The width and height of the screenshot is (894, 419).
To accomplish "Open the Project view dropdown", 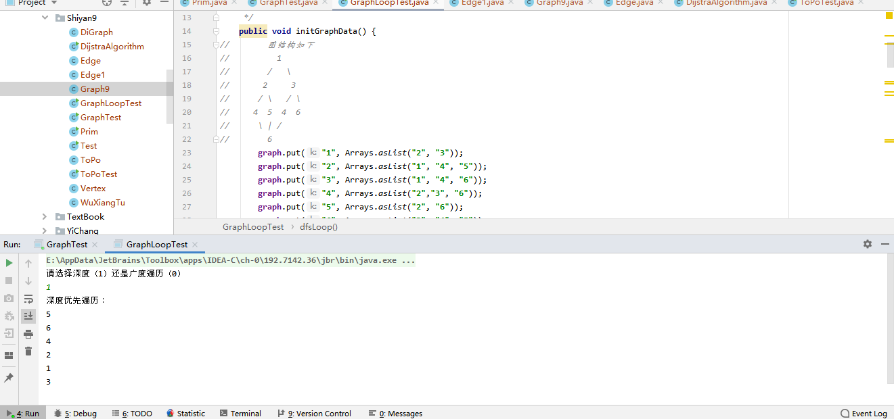I will tap(54, 3).
